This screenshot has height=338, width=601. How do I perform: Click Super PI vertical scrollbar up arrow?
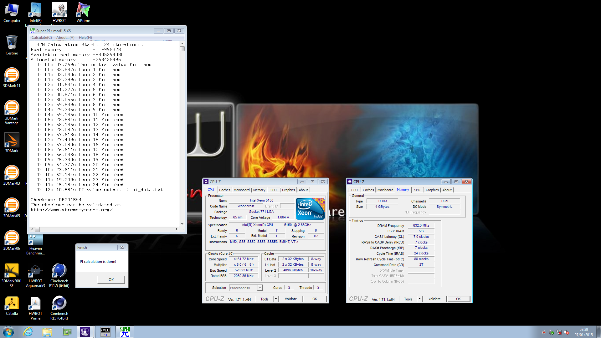pyautogui.click(x=182, y=44)
